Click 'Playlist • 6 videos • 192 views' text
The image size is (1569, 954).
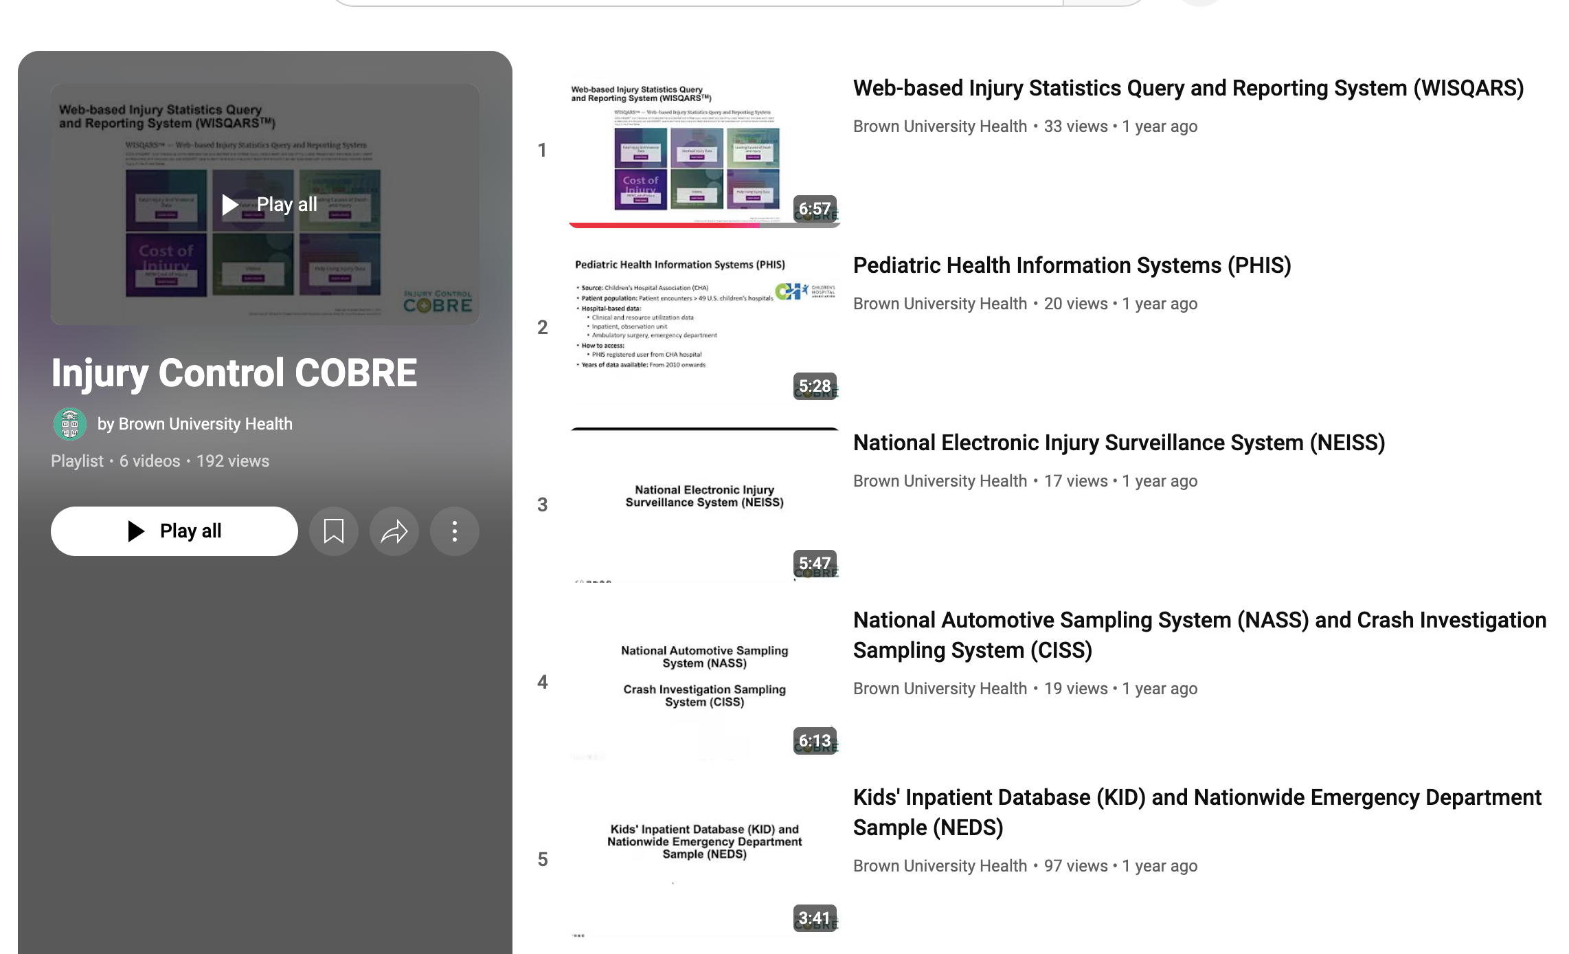tap(160, 461)
